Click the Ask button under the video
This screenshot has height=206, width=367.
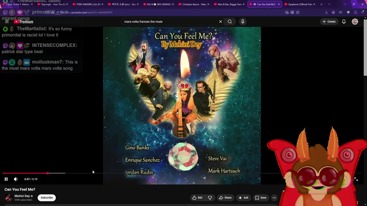(243, 198)
